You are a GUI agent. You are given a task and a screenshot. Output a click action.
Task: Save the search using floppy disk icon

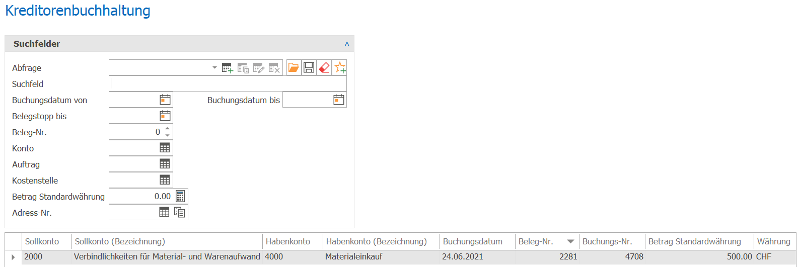pos(309,67)
